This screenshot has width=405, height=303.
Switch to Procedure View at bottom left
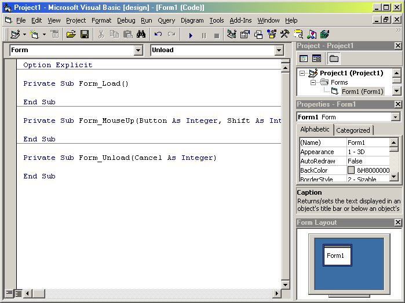[9, 293]
